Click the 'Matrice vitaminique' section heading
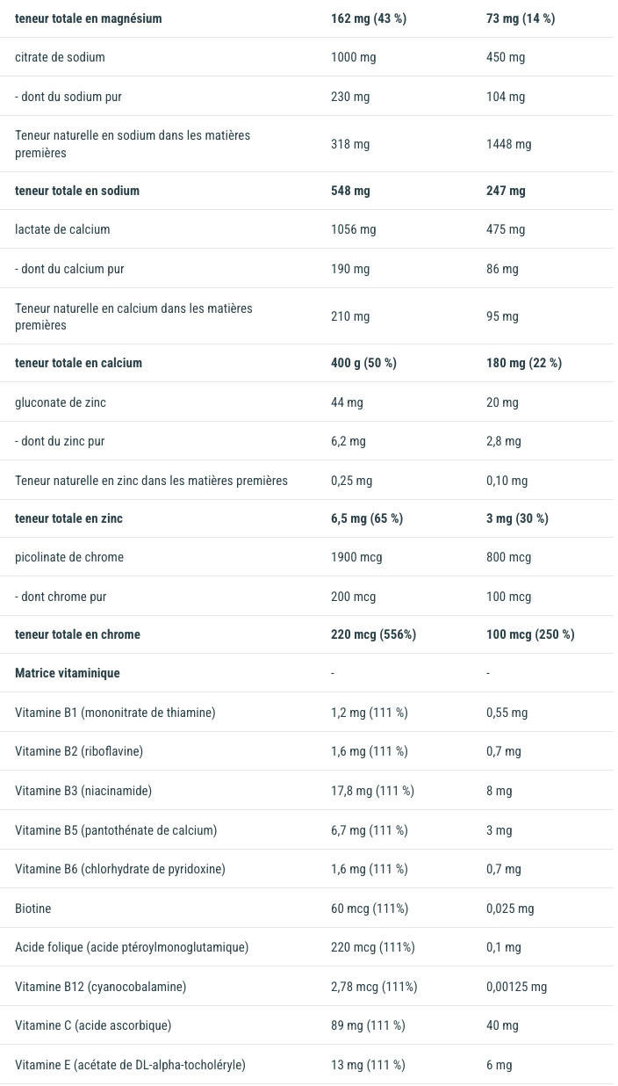 tap(68, 673)
